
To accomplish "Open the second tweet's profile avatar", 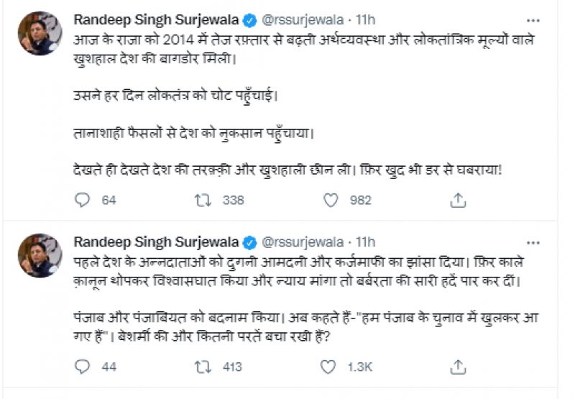I will click(40, 254).
